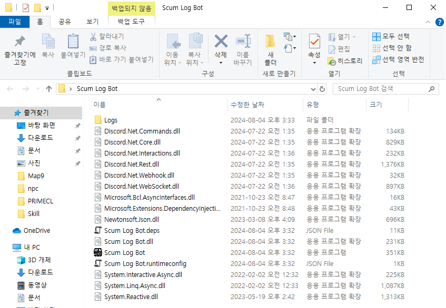
Task: Switch to the Home (홈) tab
Action: click(x=40, y=22)
